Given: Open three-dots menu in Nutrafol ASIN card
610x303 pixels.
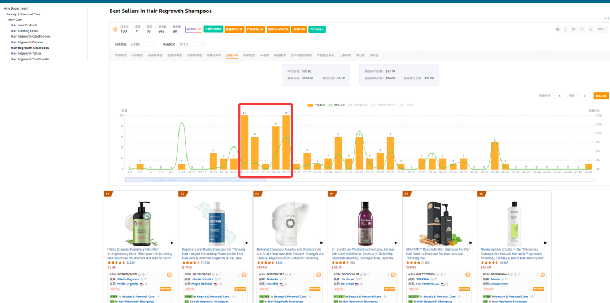Looking at the screenshot, I should click(x=313, y=275).
